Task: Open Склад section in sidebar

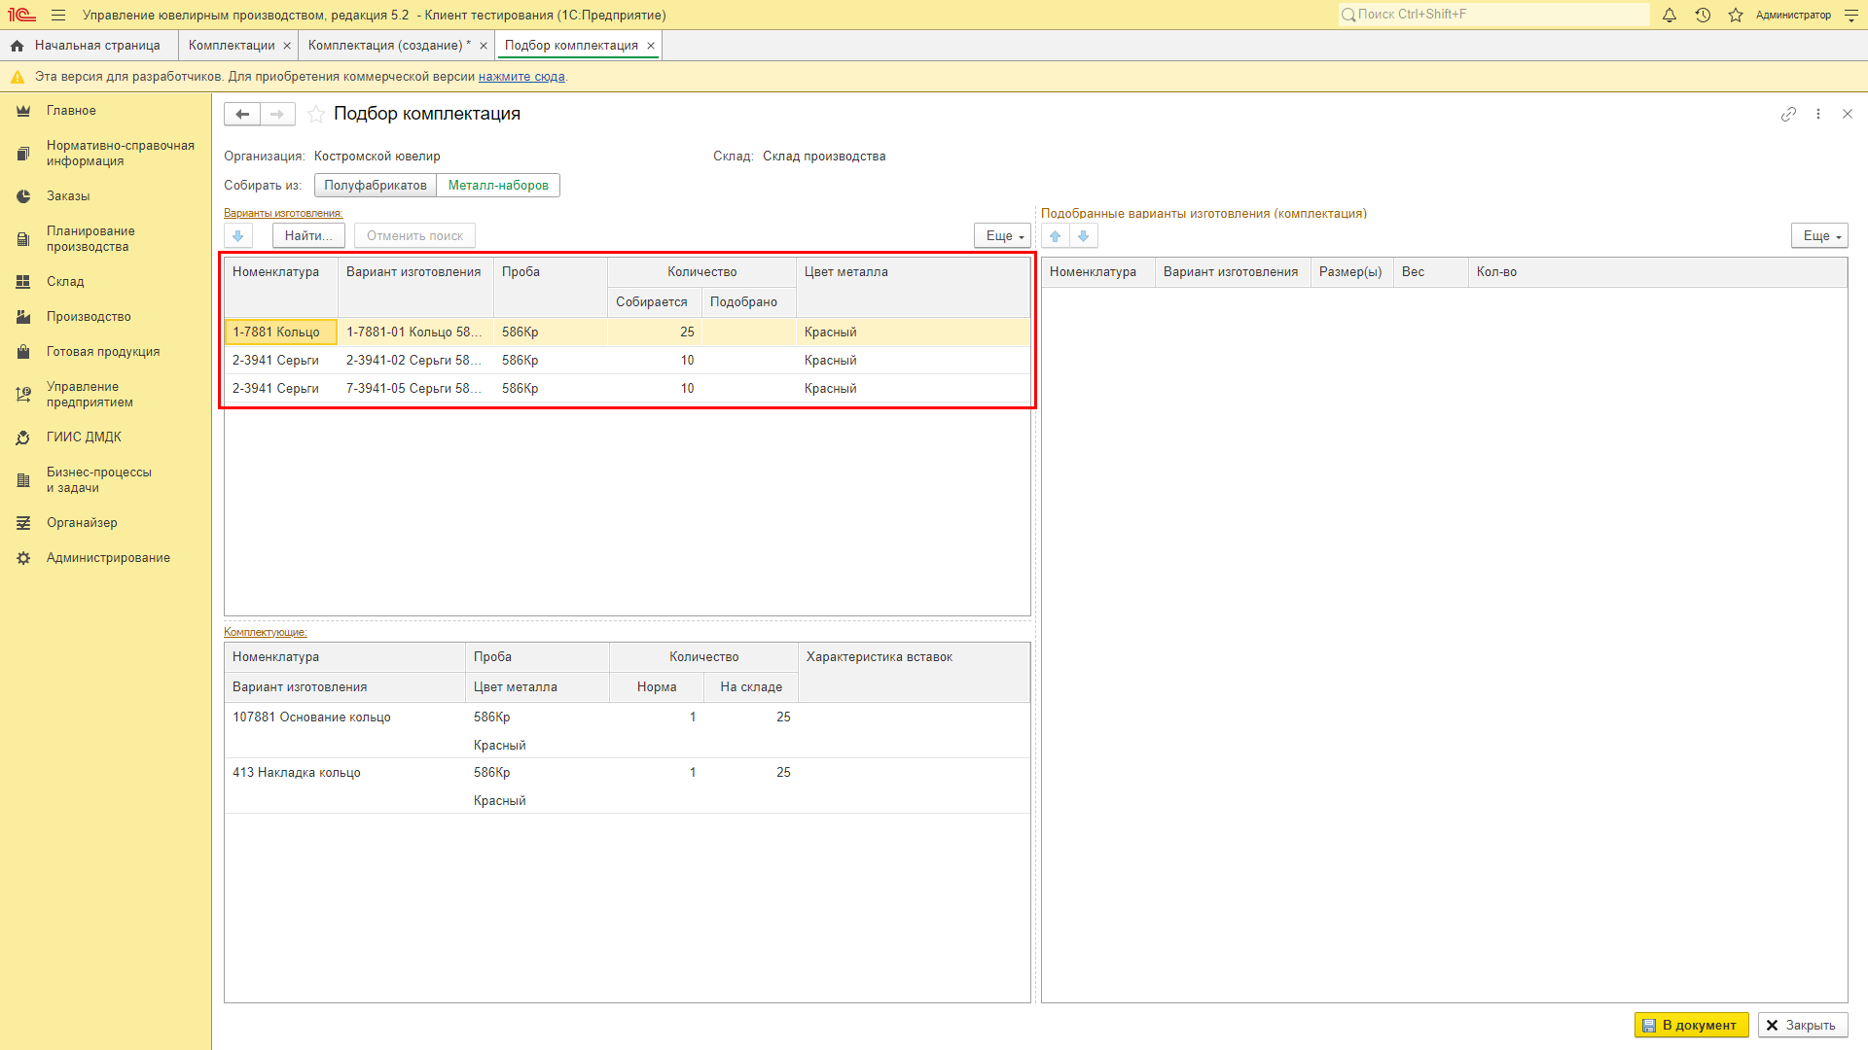Action: [x=65, y=282]
